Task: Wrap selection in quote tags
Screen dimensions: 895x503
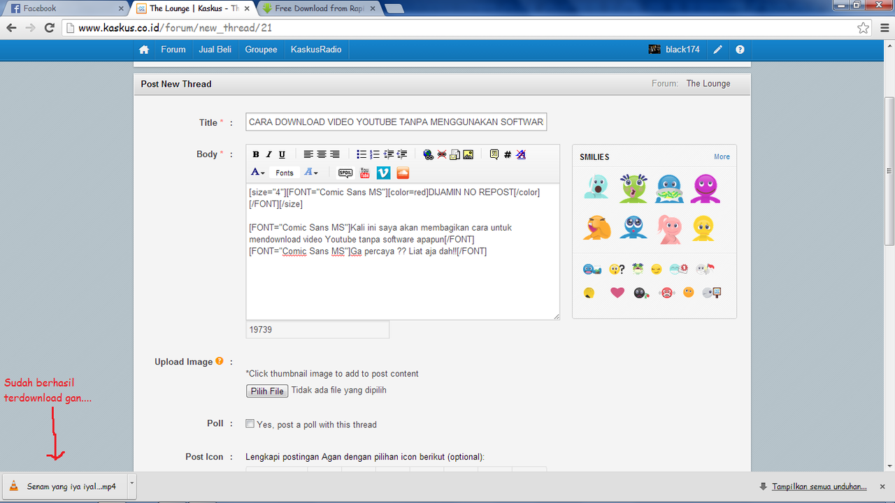Action: [x=494, y=154]
